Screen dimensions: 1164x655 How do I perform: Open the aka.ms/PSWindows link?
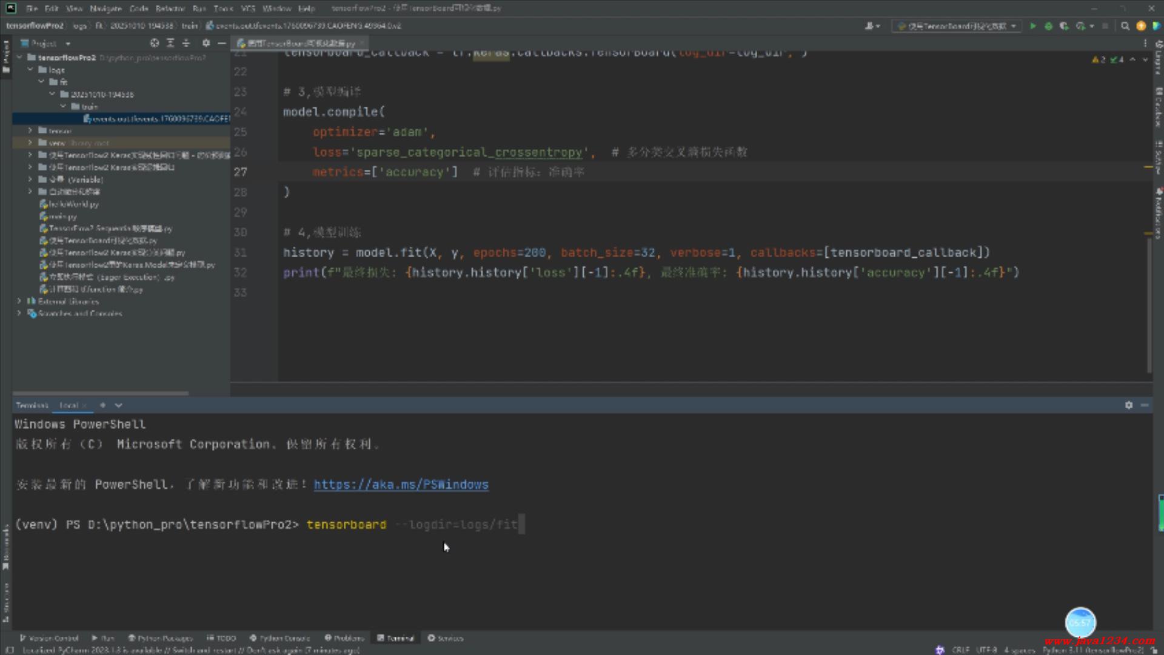pos(401,485)
